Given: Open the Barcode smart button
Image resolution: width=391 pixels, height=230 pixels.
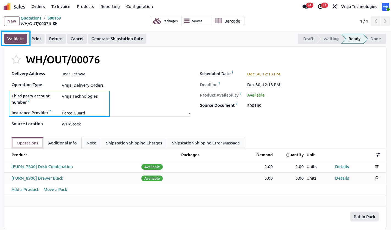Looking at the screenshot, I should (228, 21).
